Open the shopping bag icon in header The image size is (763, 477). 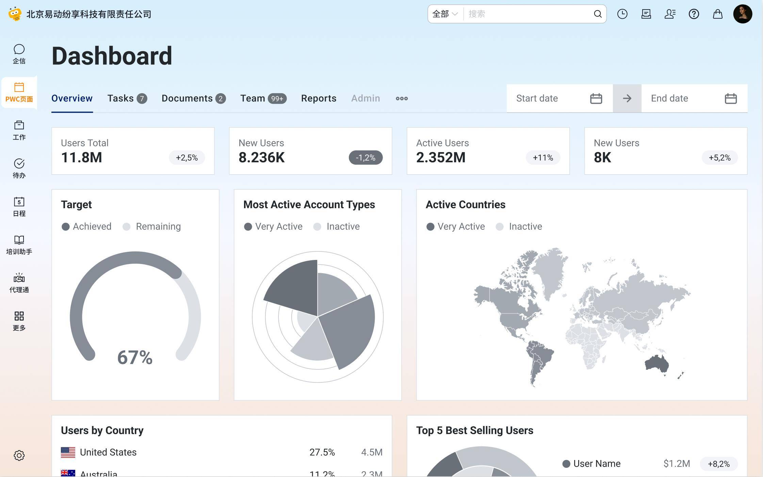[717, 14]
